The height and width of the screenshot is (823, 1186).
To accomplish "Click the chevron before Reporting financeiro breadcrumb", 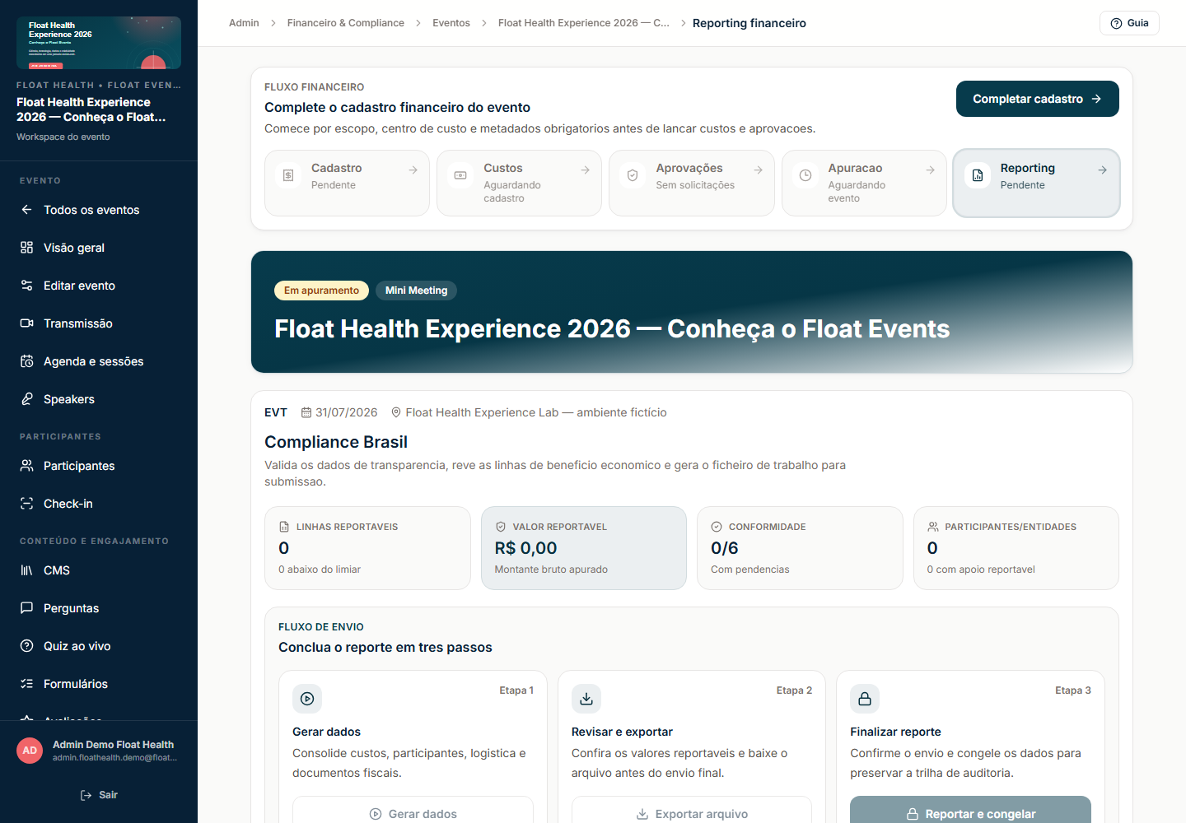I will coord(683,23).
